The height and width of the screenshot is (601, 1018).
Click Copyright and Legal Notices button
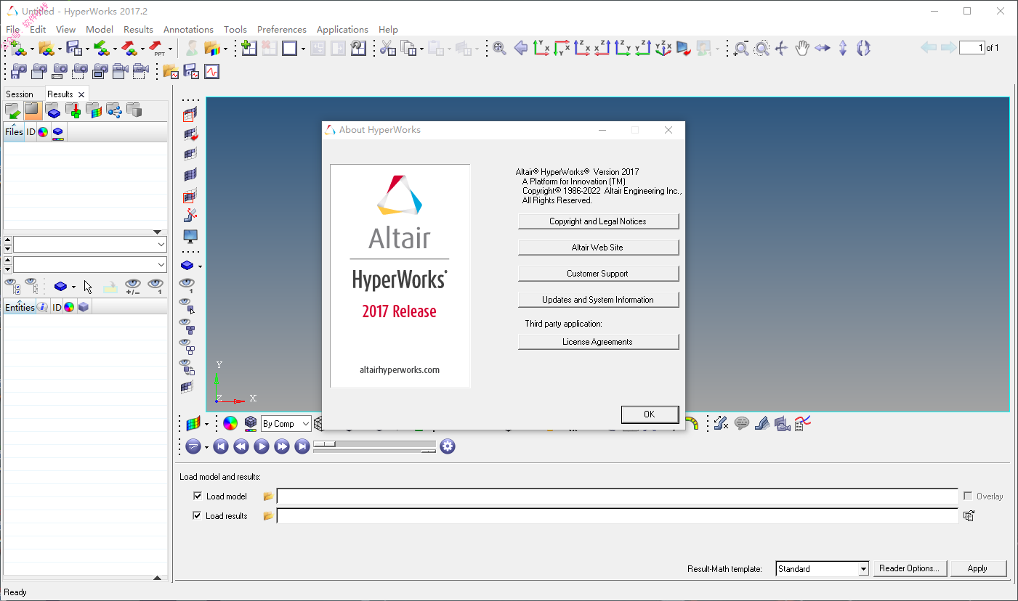[598, 221]
